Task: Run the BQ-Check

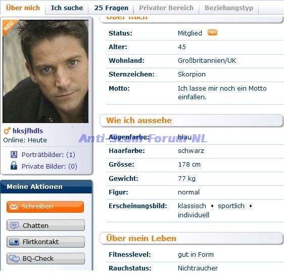Action: tap(45, 259)
